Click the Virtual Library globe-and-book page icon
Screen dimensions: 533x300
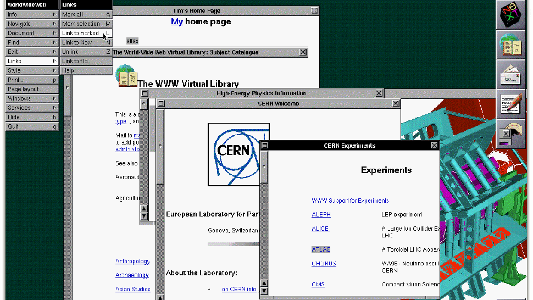[126, 75]
